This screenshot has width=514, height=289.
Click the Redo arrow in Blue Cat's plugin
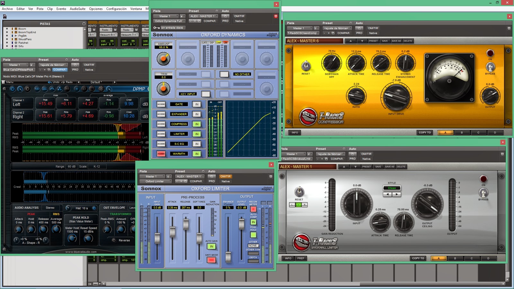(63, 82)
